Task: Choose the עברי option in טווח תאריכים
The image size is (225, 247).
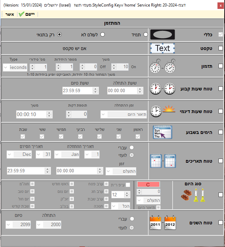Action: coord(131,147)
